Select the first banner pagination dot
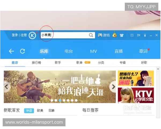Image resolution: width=161 pixels, height=129 pixels. pos(52,100)
